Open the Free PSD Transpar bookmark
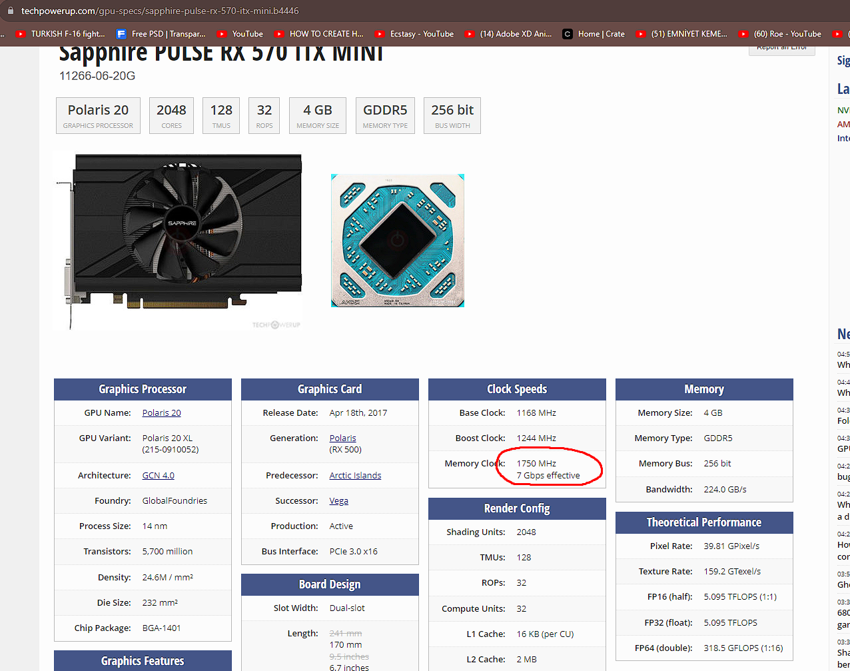This screenshot has width=850, height=671. click(161, 34)
